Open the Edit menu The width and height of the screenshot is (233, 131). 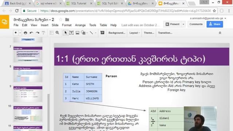24,25
